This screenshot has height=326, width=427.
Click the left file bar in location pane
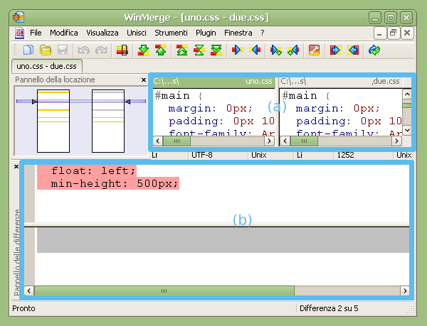pos(53,121)
